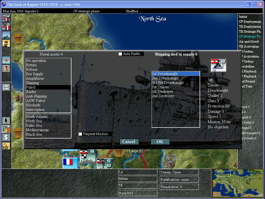Select the No operation mission
The height and width of the screenshot is (199, 265).
(x=48, y=60)
